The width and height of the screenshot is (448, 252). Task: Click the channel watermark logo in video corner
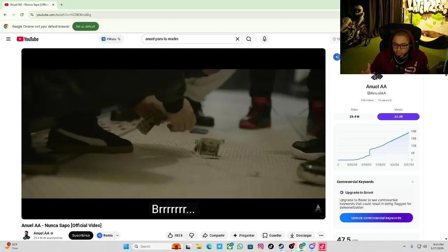[x=318, y=209]
